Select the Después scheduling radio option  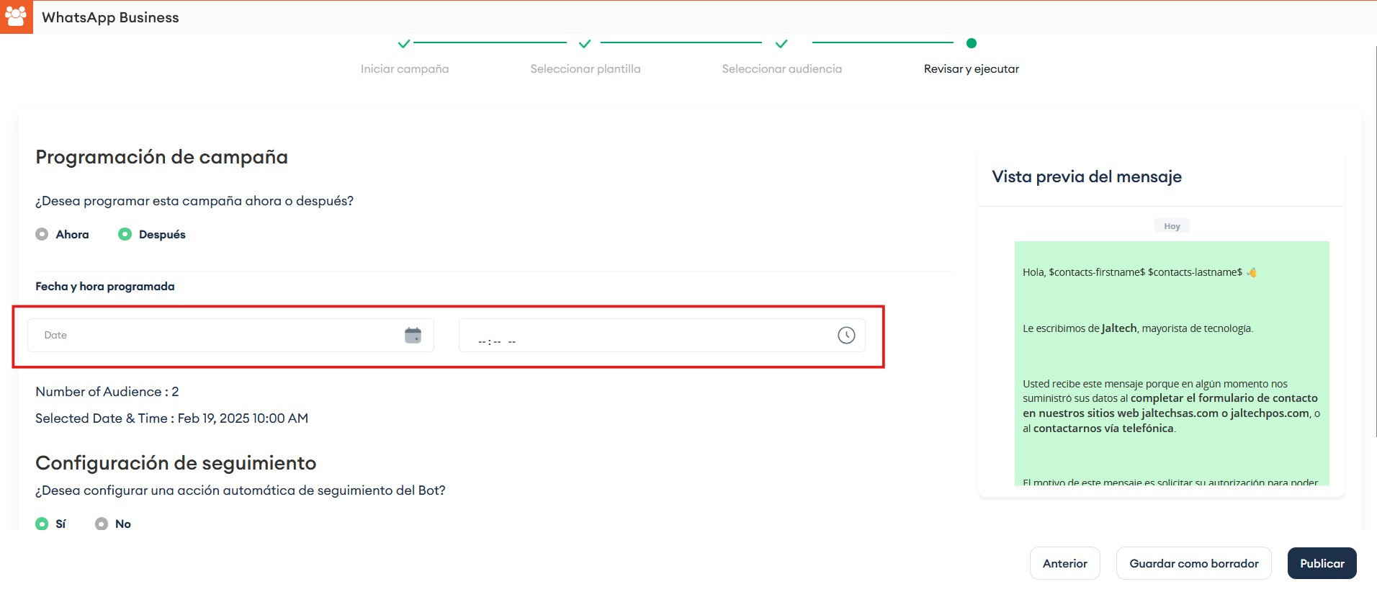click(125, 234)
